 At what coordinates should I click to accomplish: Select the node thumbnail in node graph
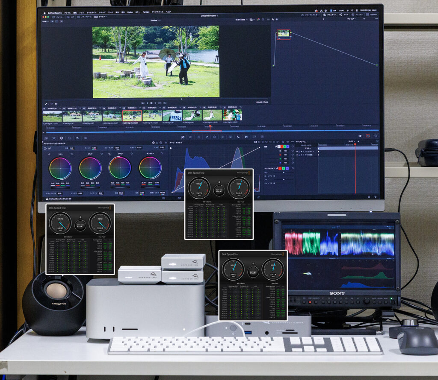point(283,33)
